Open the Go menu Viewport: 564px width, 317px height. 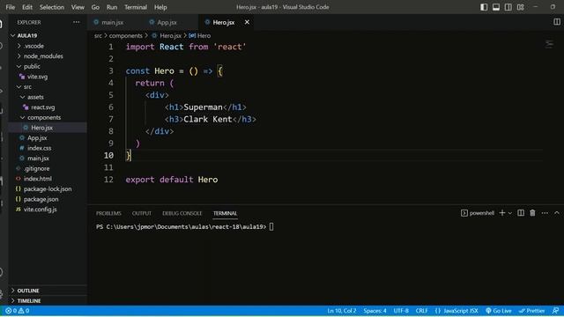95,7
